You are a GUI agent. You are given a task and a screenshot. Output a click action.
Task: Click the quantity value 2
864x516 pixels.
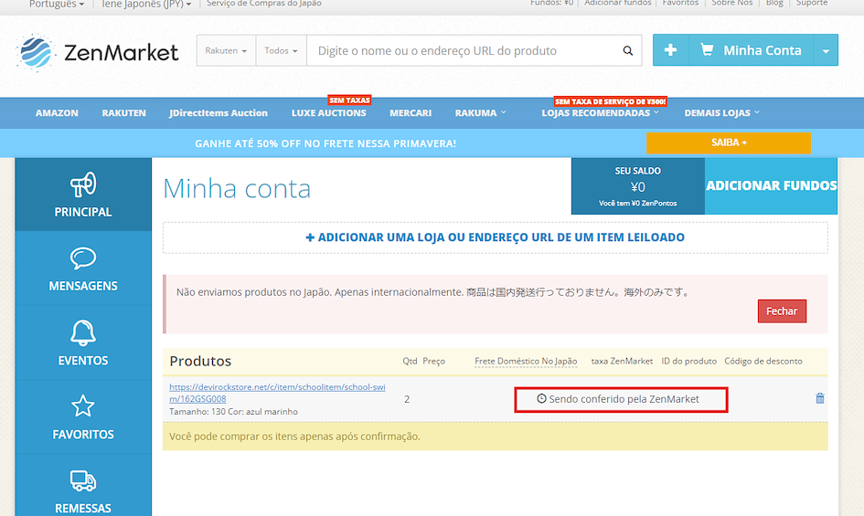(x=407, y=399)
